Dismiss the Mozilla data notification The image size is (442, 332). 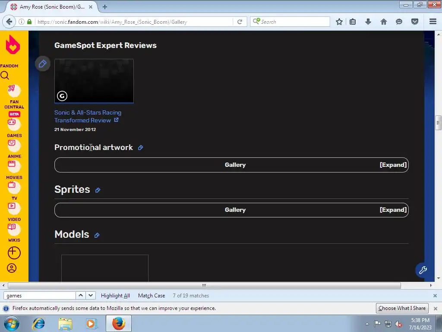(435, 308)
